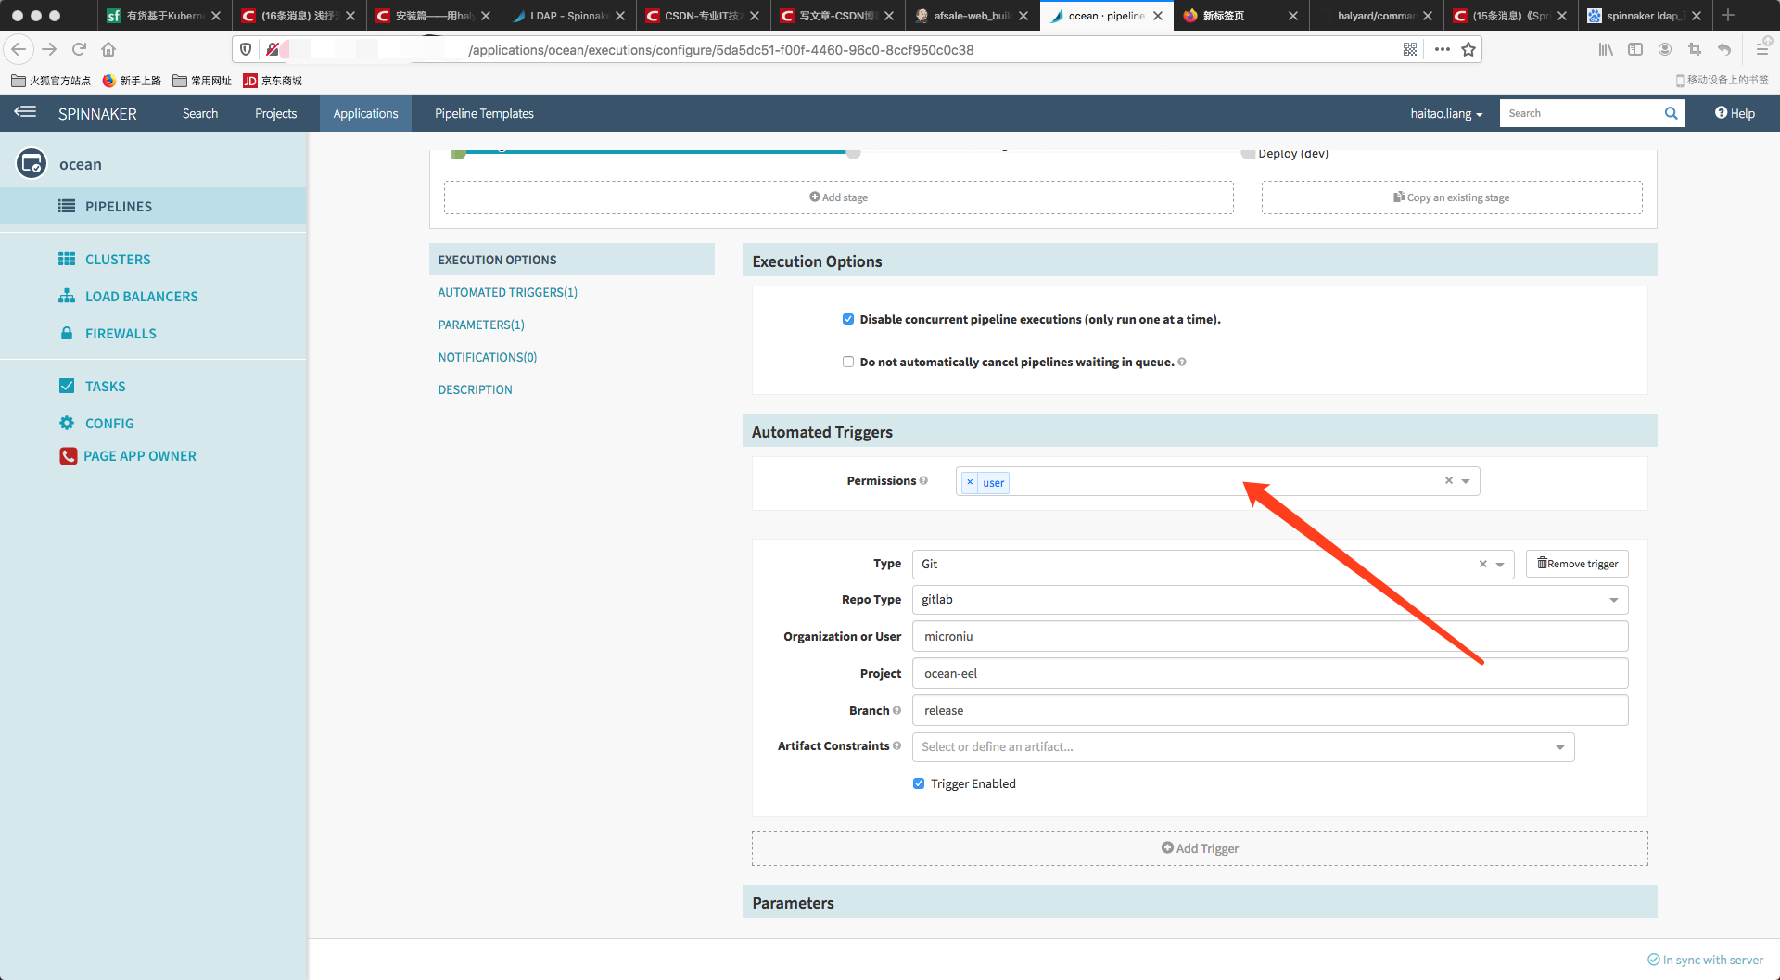Jump to Notifications(0) section
Screen dimensions: 1780x980
tap(488, 357)
